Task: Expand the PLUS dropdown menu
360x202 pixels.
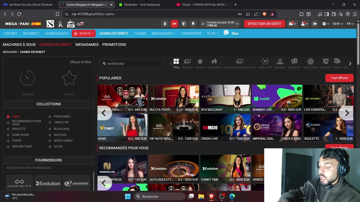Action: pos(213,33)
